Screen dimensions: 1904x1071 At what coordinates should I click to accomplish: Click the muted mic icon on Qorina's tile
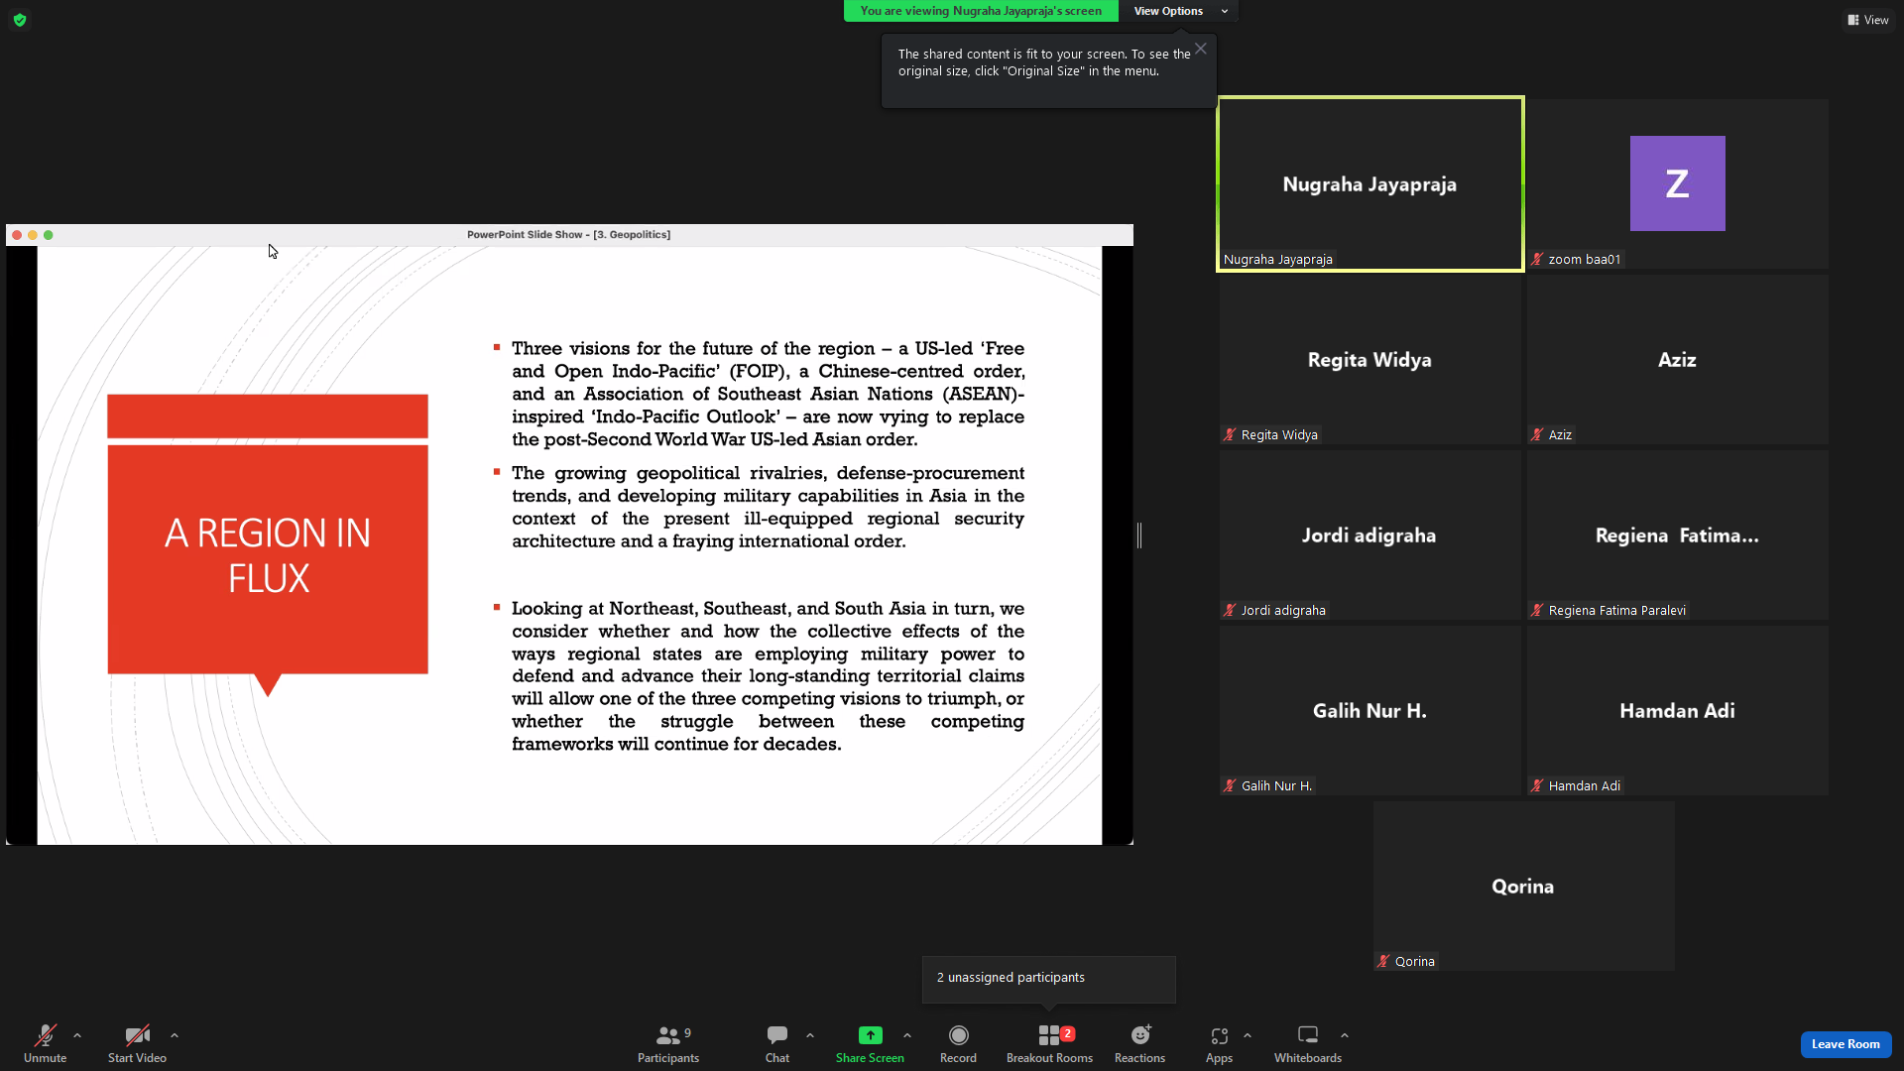point(1383,961)
